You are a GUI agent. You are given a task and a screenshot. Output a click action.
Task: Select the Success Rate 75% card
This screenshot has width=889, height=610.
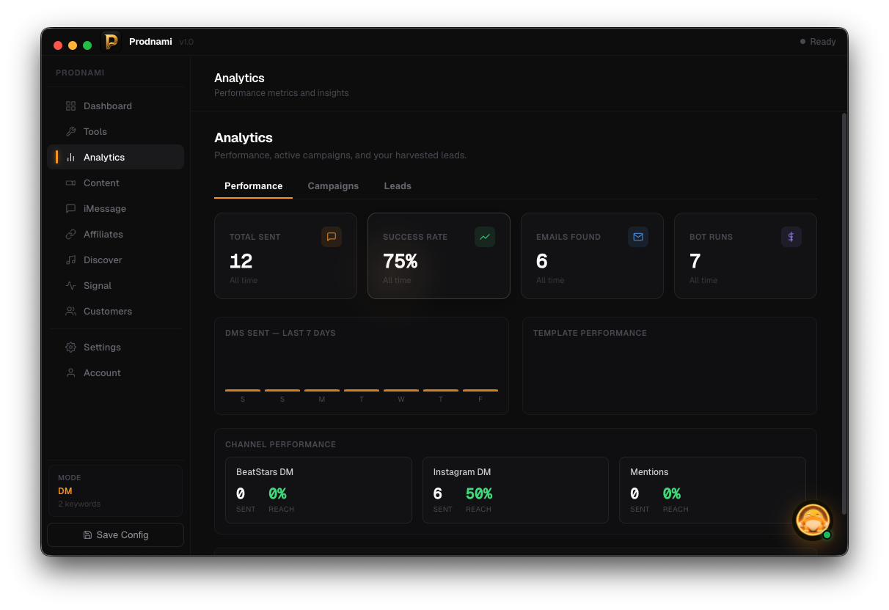pyautogui.click(x=439, y=256)
